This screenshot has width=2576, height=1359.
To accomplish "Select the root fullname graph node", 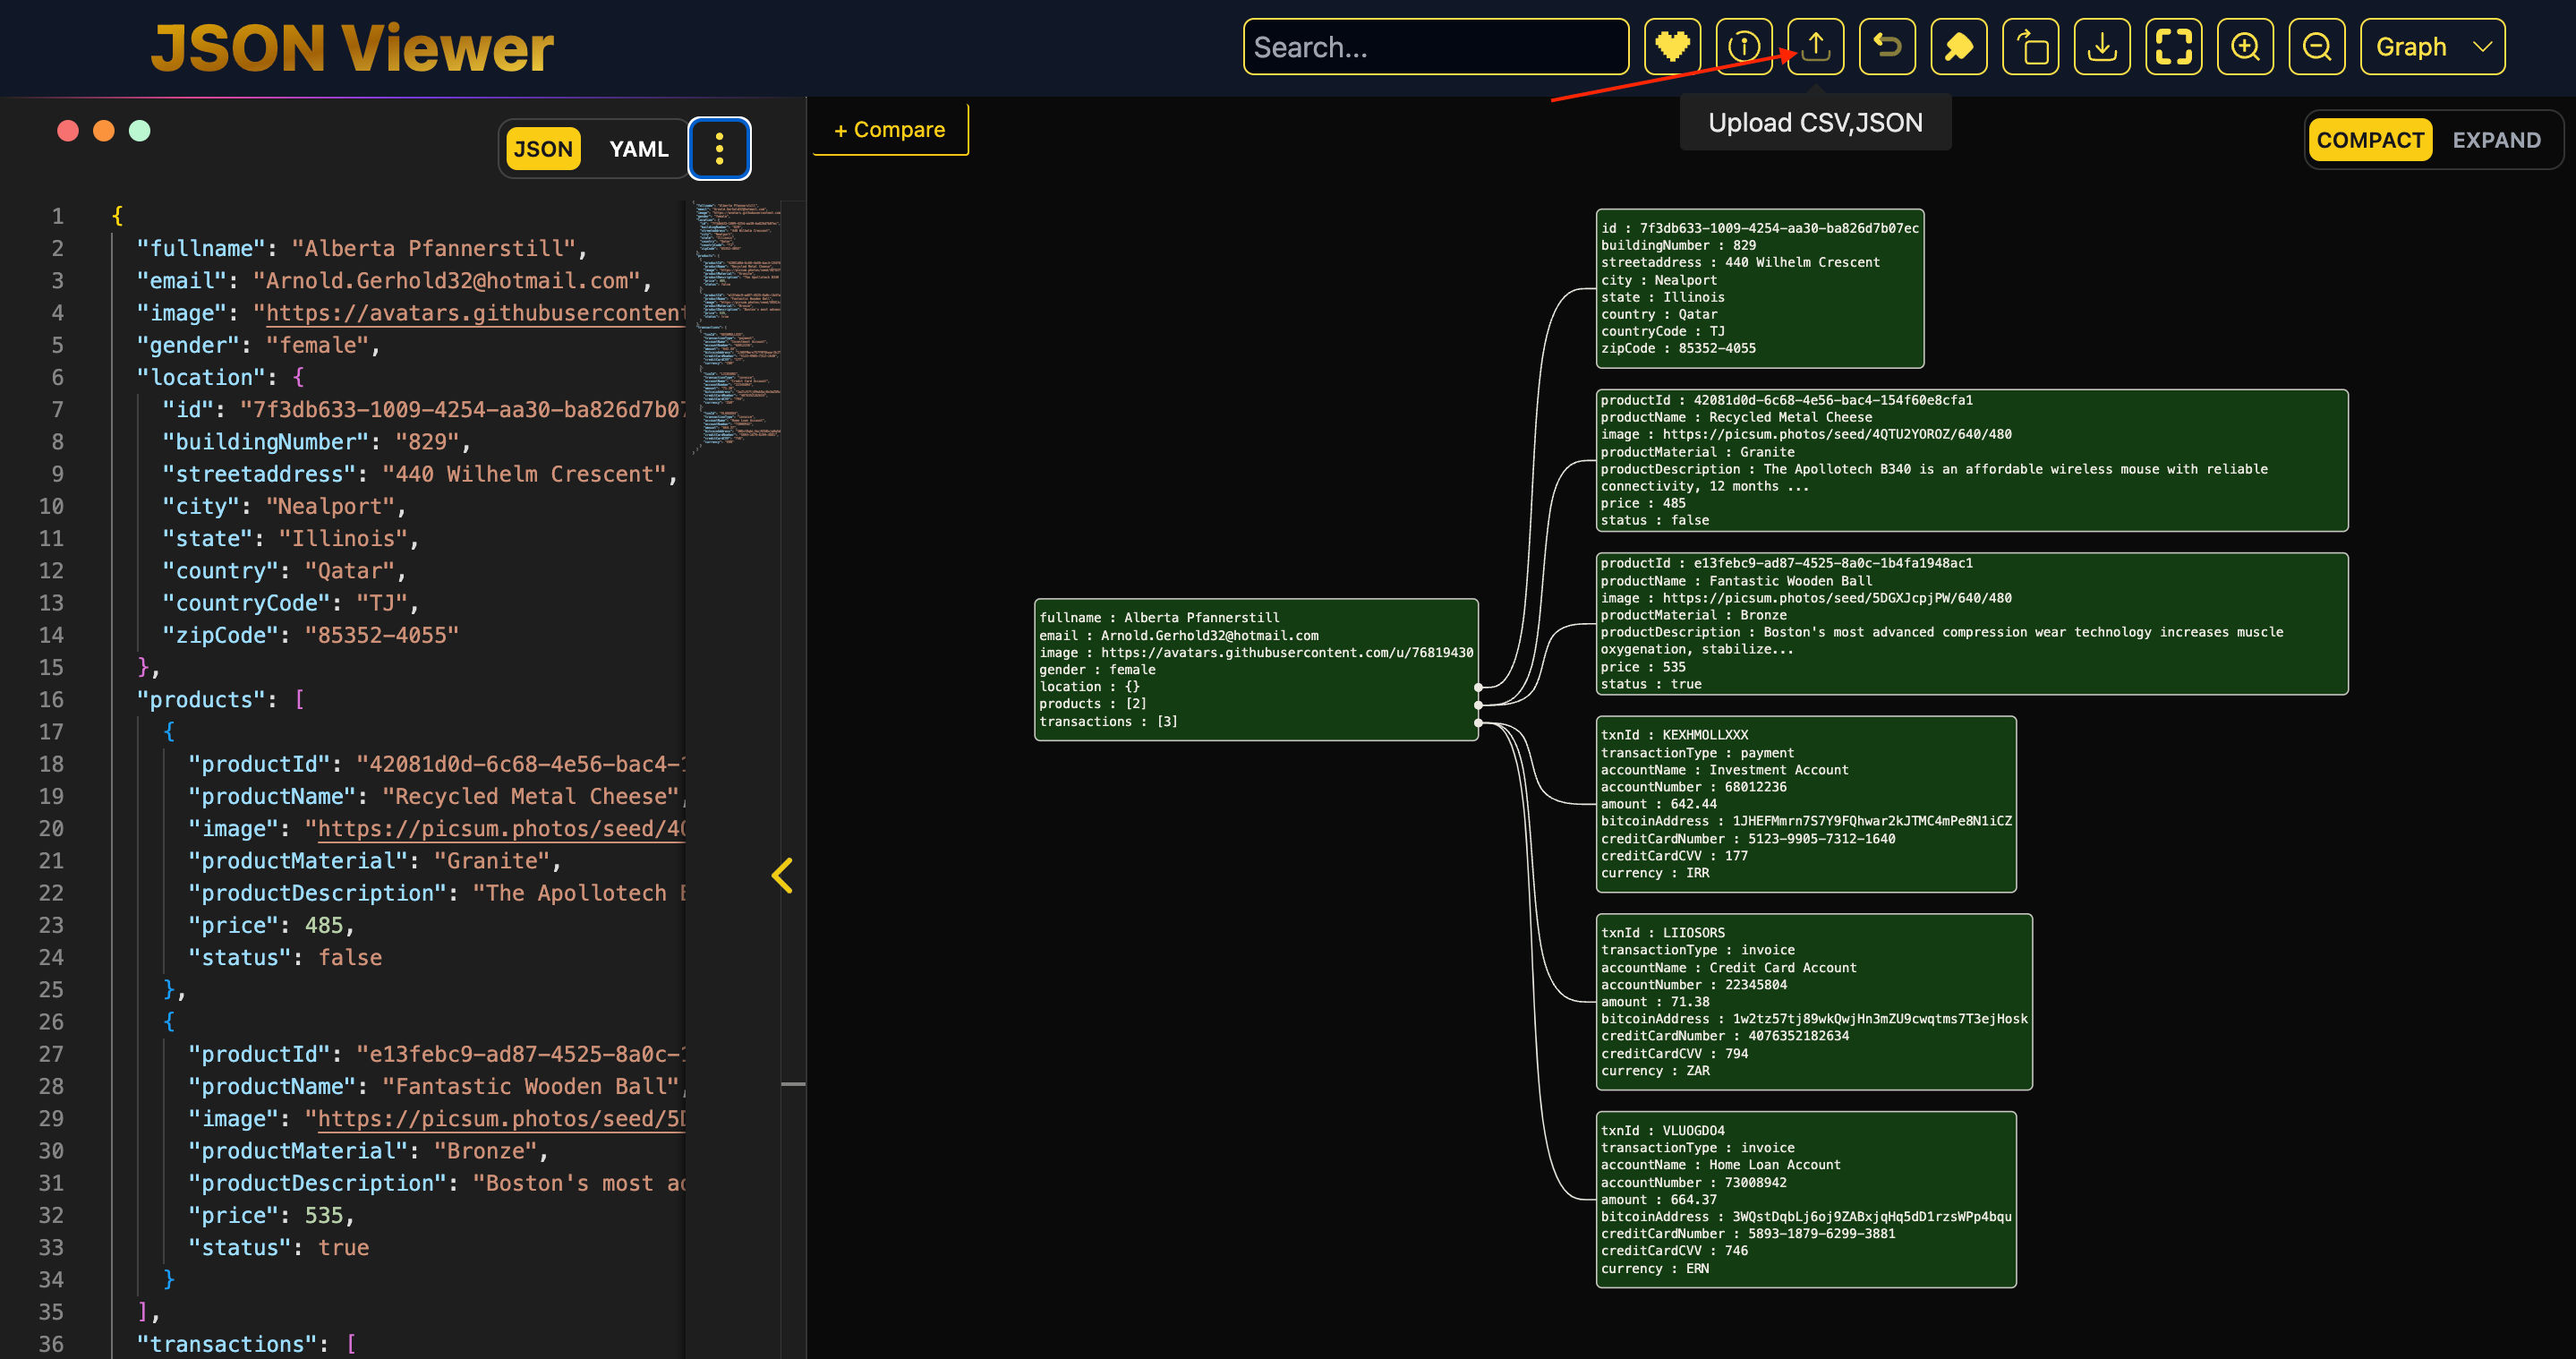I will click(1256, 670).
